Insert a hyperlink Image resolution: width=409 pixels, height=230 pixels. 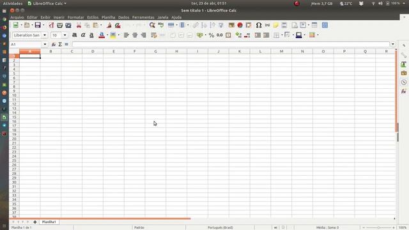pyautogui.click(x=267, y=25)
